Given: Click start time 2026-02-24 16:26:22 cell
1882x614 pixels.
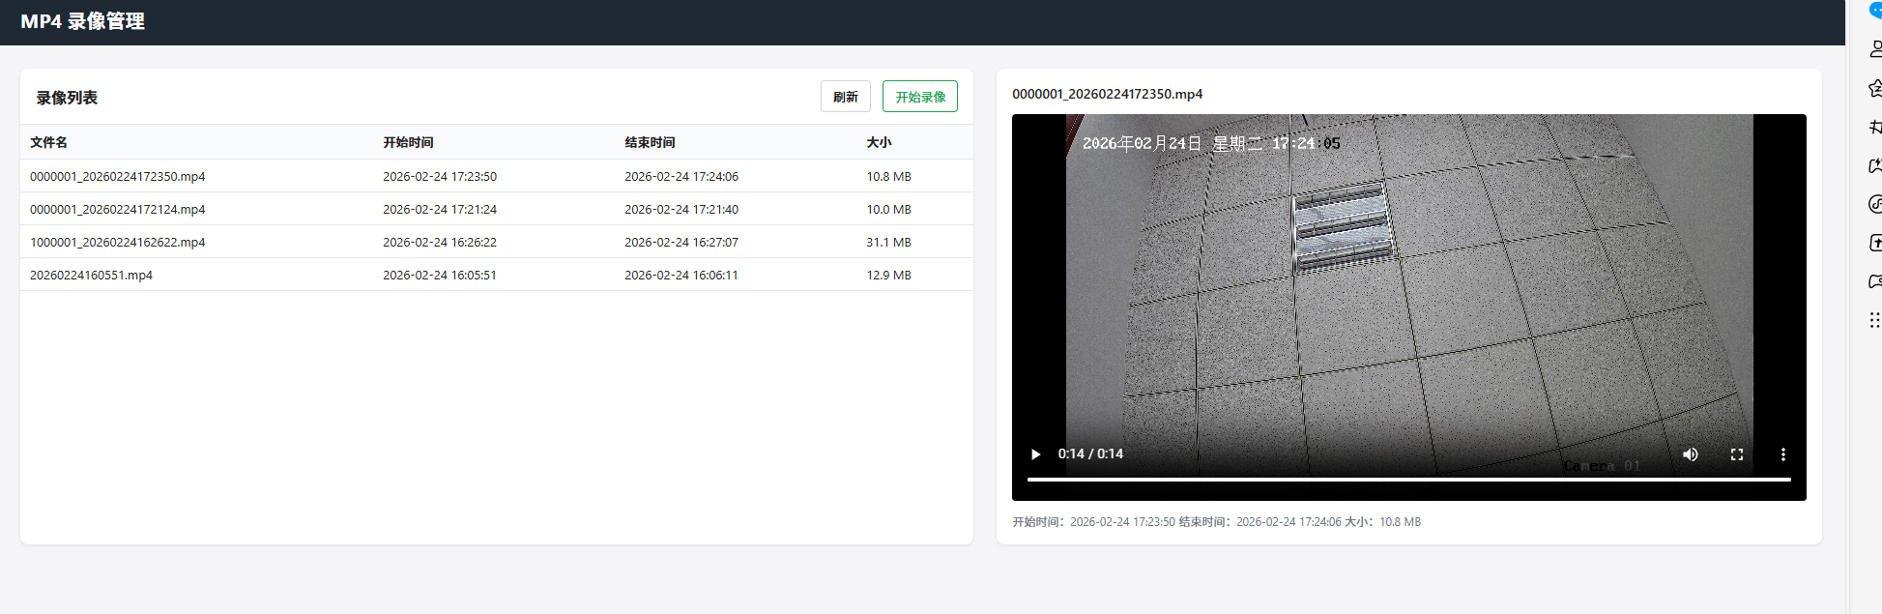Looking at the screenshot, I should click(440, 242).
